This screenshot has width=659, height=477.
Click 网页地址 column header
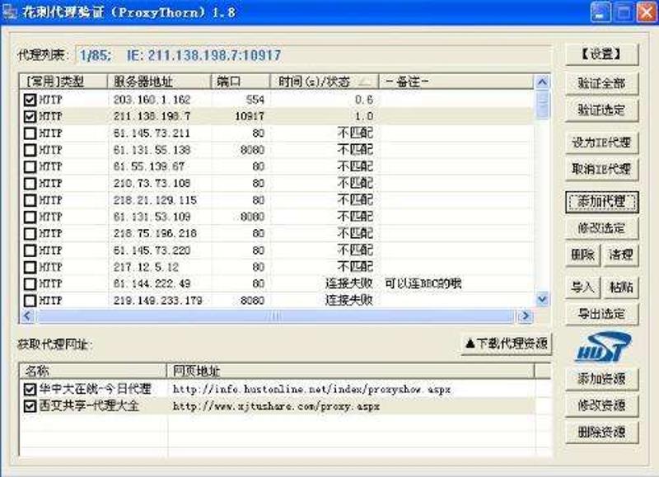pos(351,371)
